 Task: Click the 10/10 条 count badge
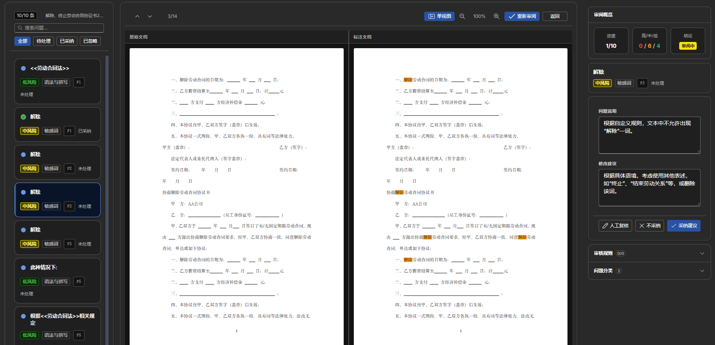coord(26,16)
